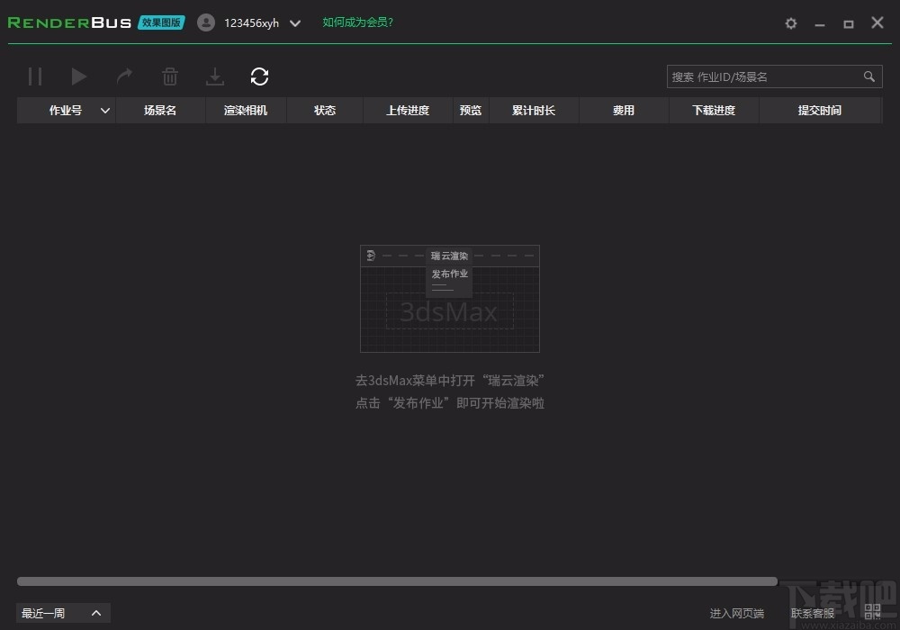Refresh the job list
The height and width of the screenshot is (630, 900).
pyautogui.click(x=259, y=76)
